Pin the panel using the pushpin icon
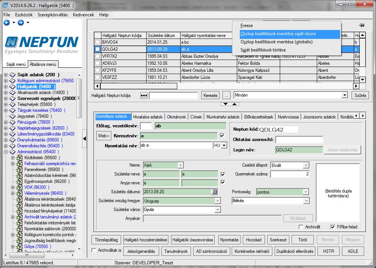The height and width of the screenshot is (268, 376). [x=362, y=25]
